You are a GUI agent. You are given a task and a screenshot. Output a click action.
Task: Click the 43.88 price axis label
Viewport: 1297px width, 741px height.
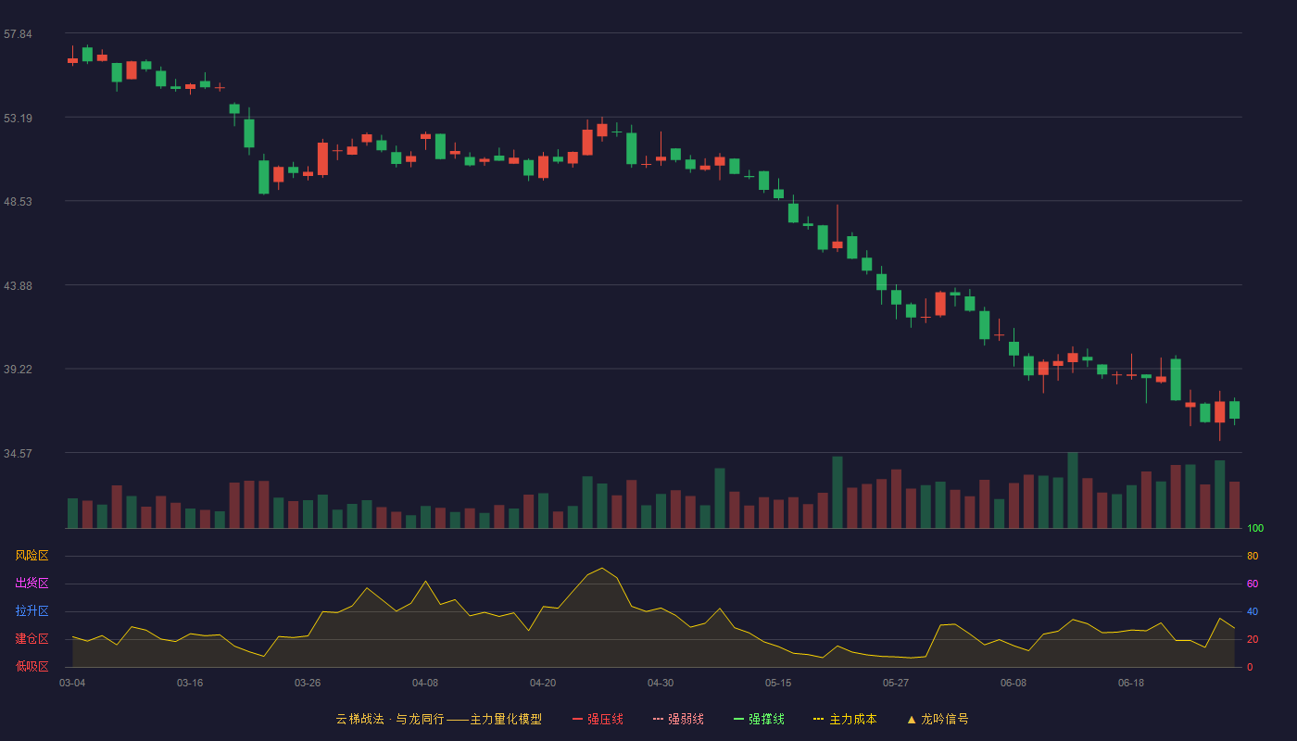[18, 286]
